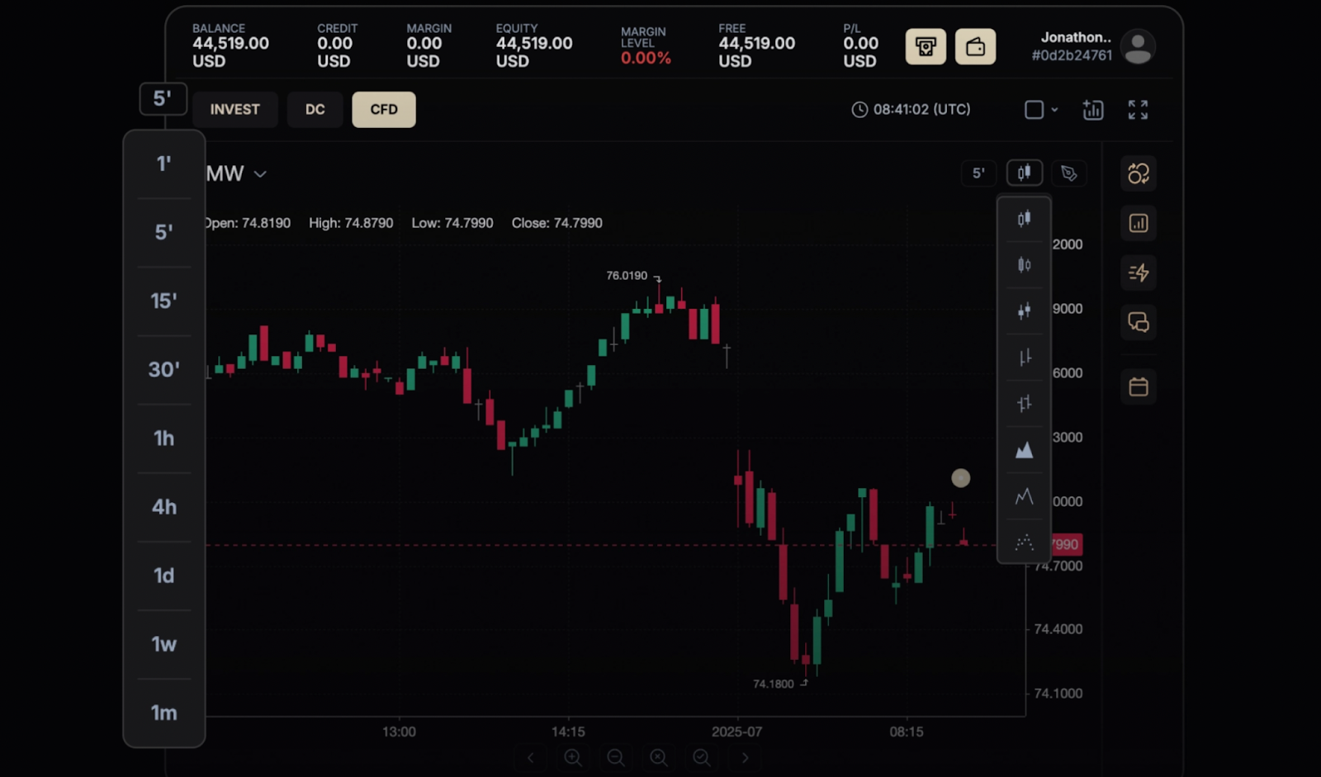Screen dimensions: 1321x777
Task: Switch to the INVEST tab
Action: click(x=234, y=110)
